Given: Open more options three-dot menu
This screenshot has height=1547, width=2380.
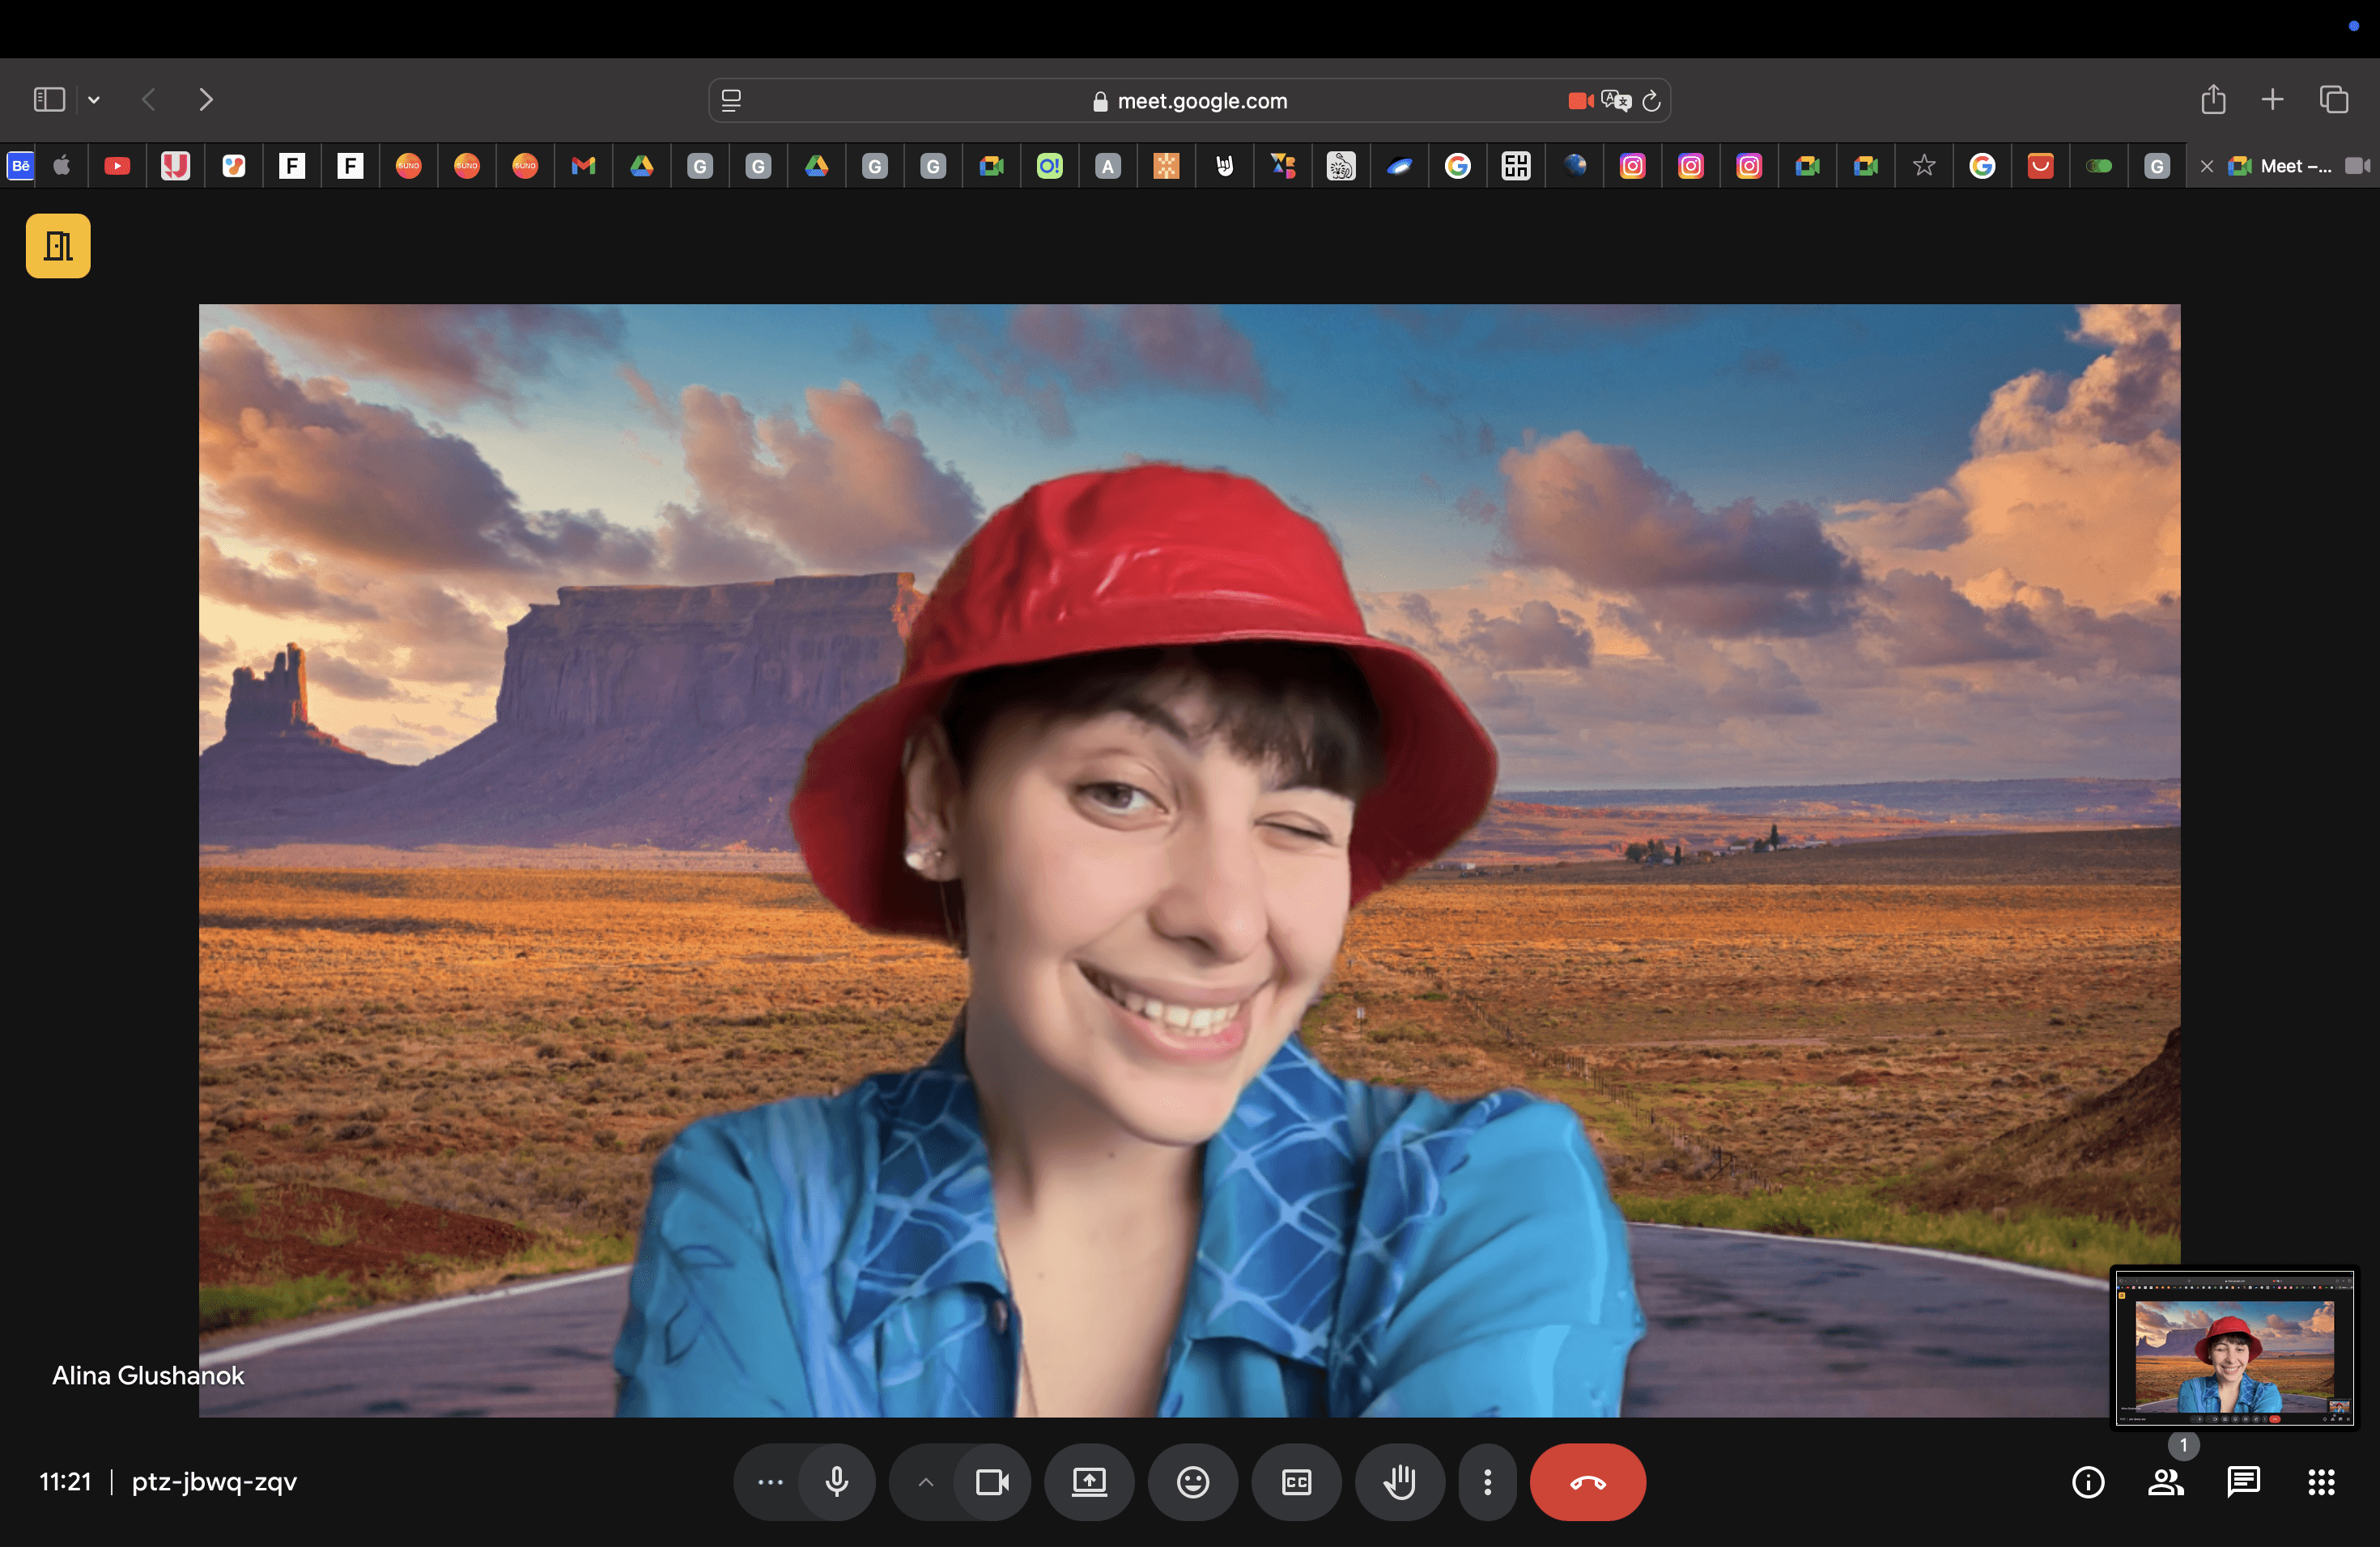Looking at the screenshot, I should 1487,1481.
